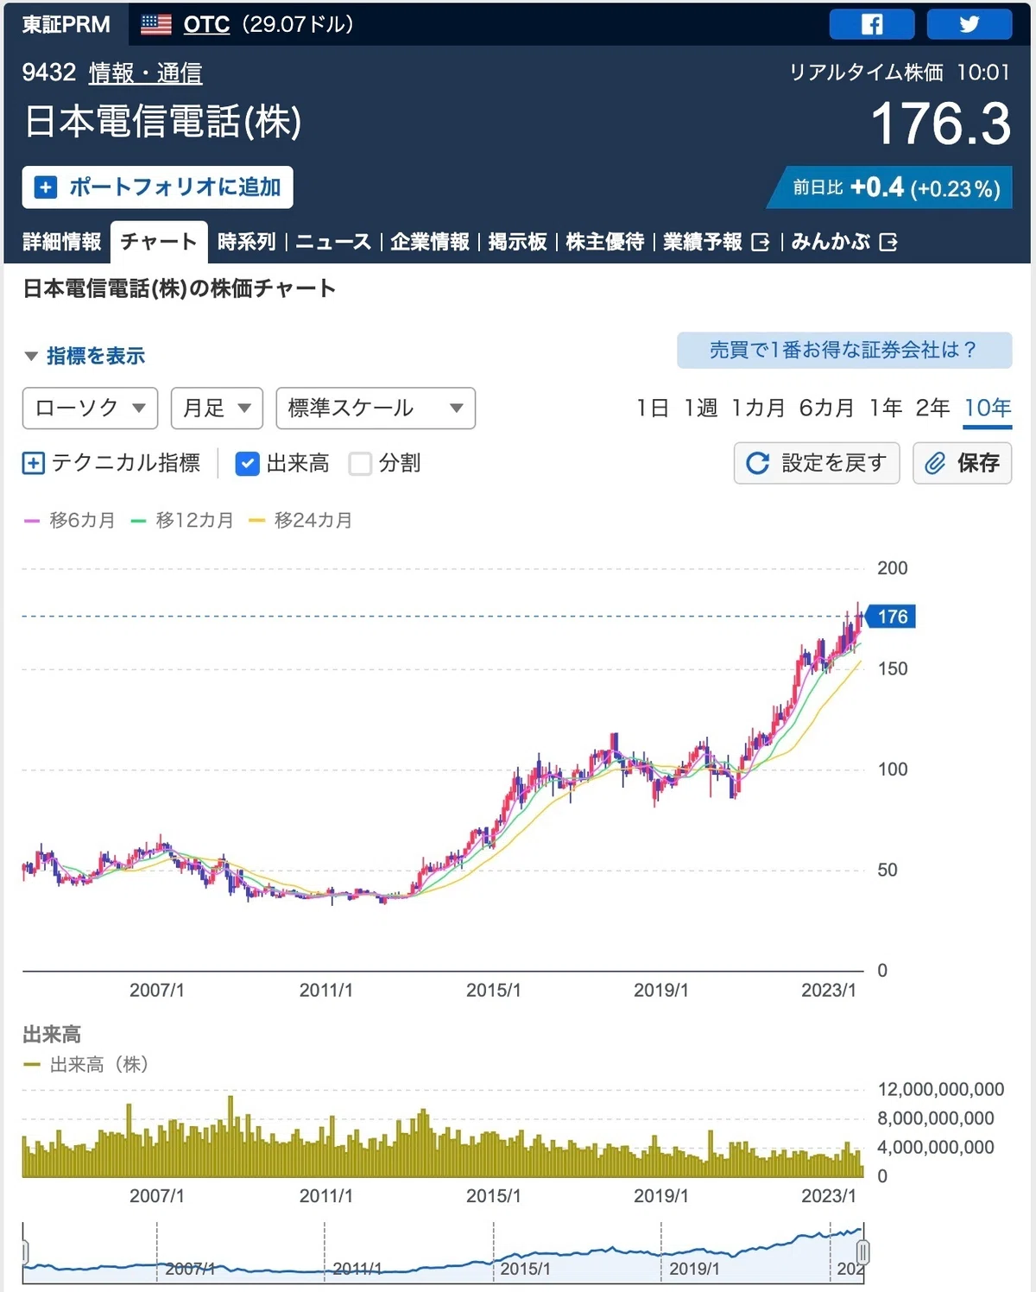Click the 2015/1 marker in navigator strip
Viewport: 1036px width, 1292px height.
click(525, 1269)
